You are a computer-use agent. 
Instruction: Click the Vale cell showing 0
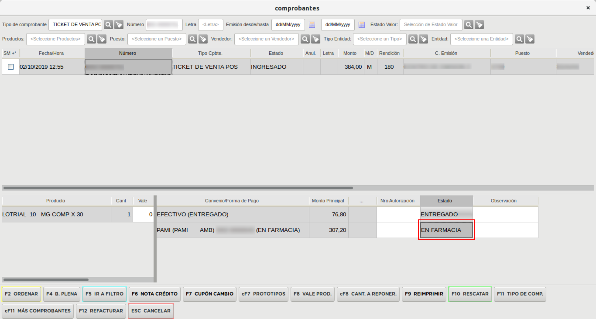click(143, 214)
